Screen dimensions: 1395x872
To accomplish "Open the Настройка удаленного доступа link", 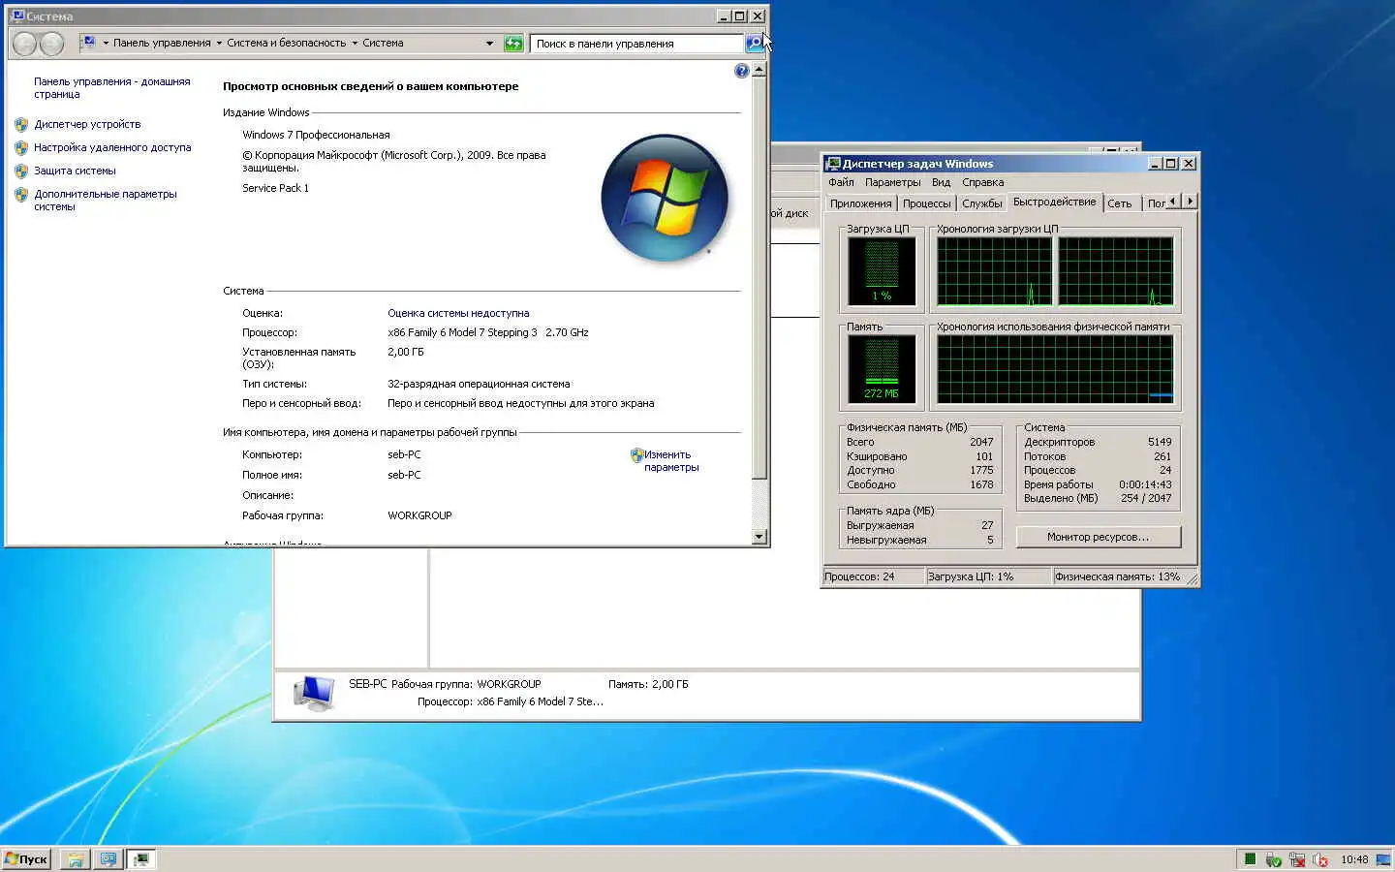I will [x=112, y=147].
